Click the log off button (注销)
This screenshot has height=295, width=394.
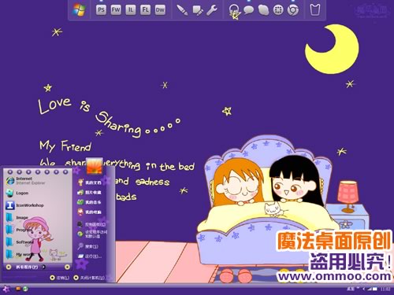(60, 278)
